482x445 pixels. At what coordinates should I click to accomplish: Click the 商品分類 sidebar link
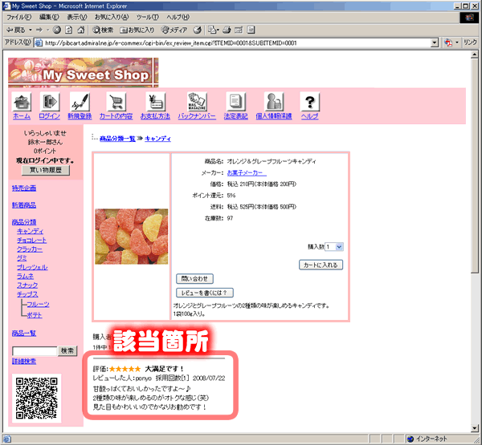(x=24, y=222)
